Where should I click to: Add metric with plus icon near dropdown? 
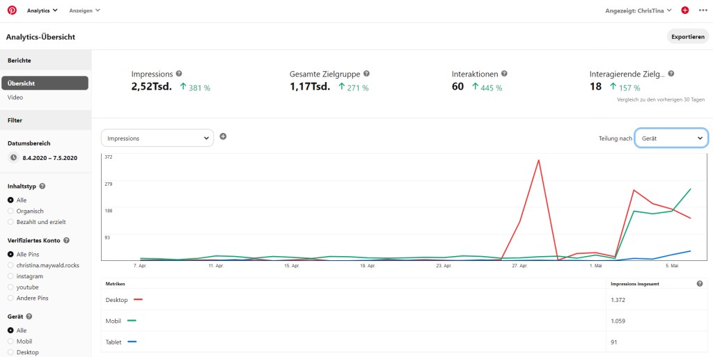pyautogui.click(x=223, y=136)
